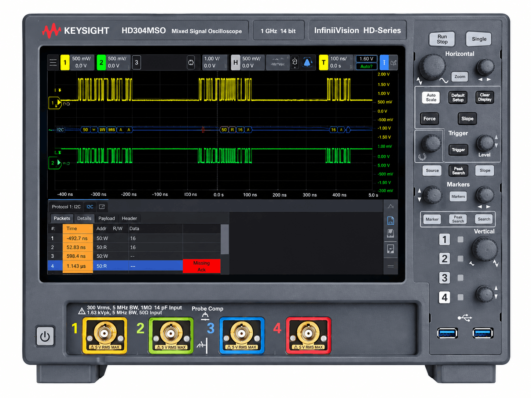
Task: Open the H 500 mV/ scale readout
Action: (x=252, y=62)
